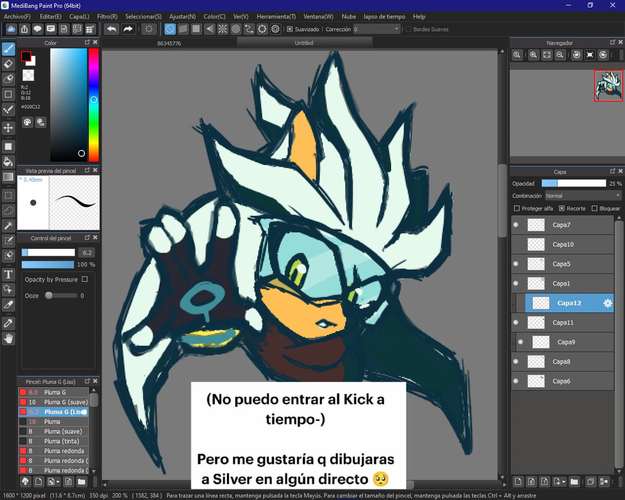Click the foreground color swatch
625x500 pixels.
pos(26,56)
